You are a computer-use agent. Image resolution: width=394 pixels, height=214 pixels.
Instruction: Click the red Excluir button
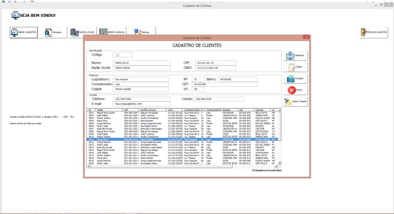295,90
